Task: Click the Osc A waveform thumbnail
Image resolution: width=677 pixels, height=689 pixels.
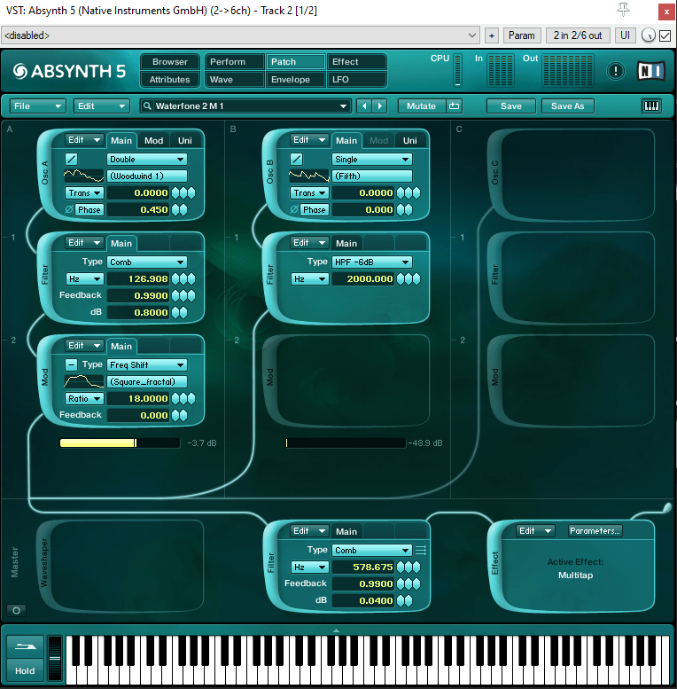Action: click(84, 176)
